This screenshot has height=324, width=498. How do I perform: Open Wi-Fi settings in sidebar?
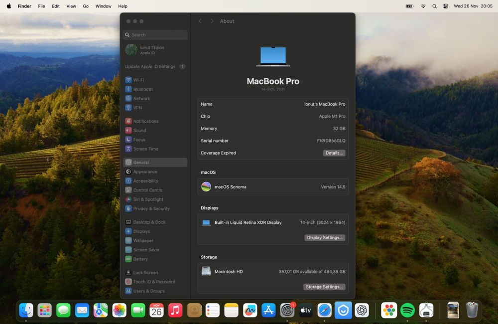point(155,80)
